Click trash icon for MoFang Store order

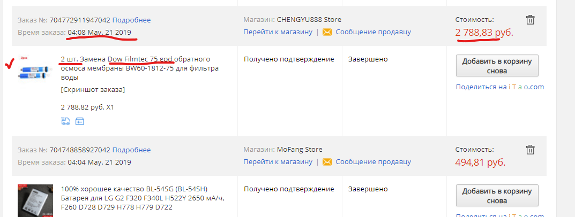530,150
